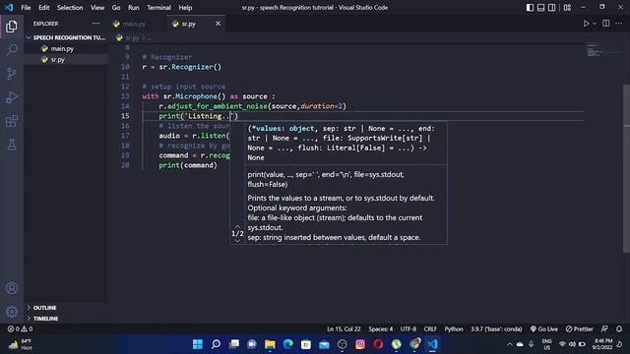The image size is (630, 354).
Task: Click the sr.Recognizer() code on line 10
Action: 190,67
